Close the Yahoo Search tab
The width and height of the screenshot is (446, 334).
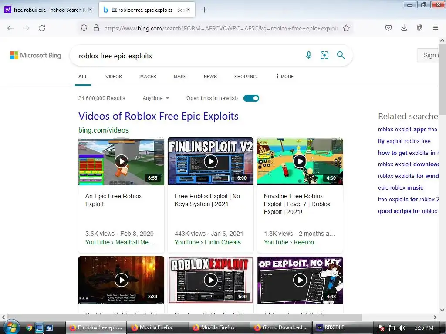click(90, 10)
